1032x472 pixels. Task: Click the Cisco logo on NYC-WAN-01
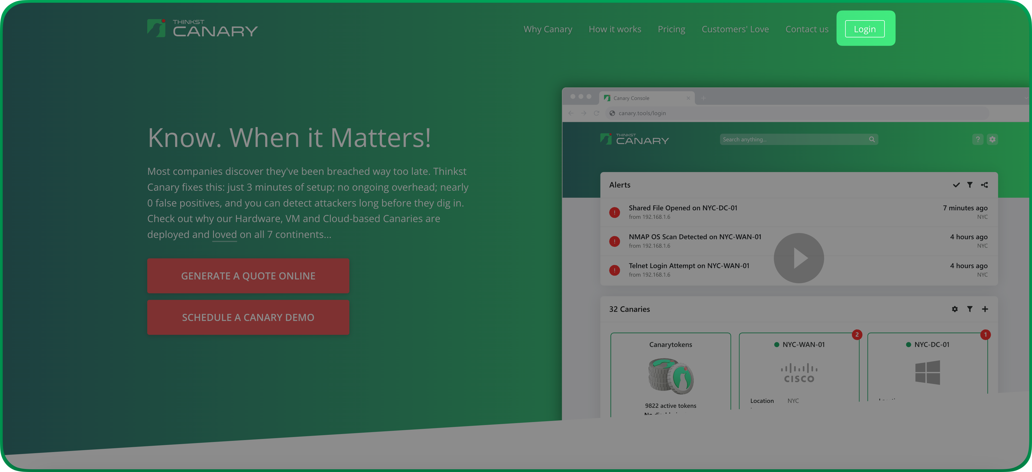click(x=799, y=373)
